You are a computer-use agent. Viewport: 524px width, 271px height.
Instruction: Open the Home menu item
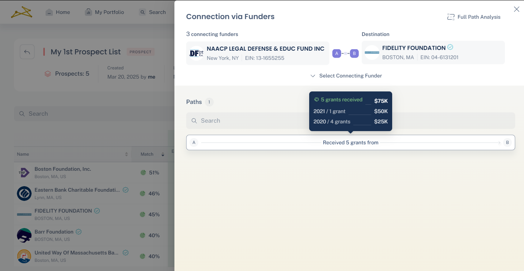[58, 12]
